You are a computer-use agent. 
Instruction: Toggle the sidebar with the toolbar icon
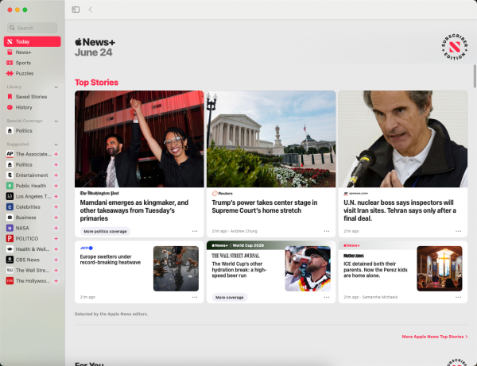(x=76, y=10)
